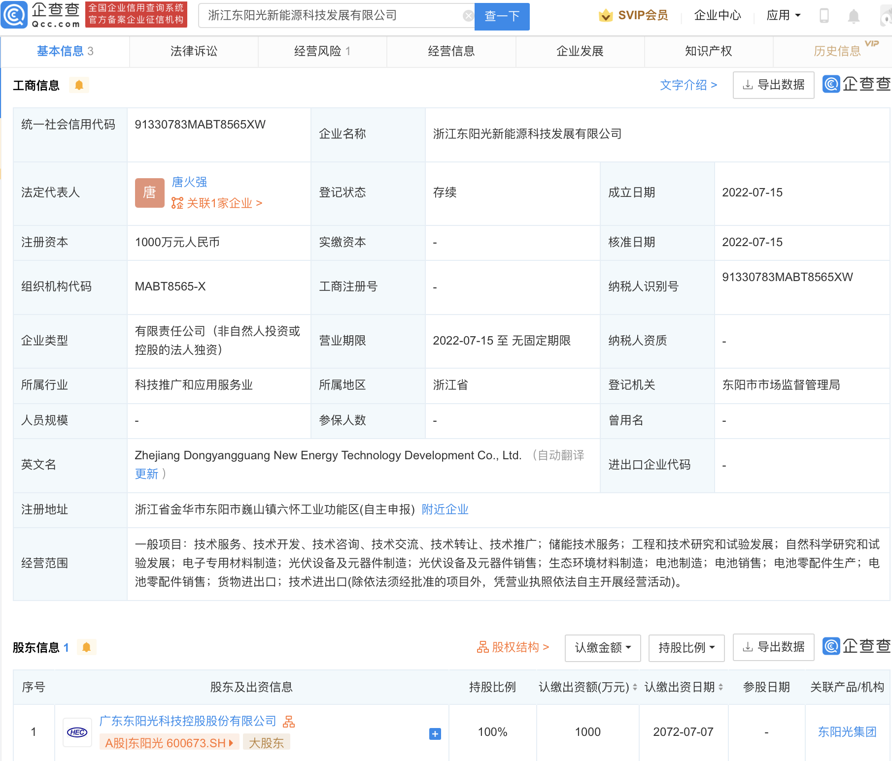Open the SVIP crown membership icon

[605, 16]
